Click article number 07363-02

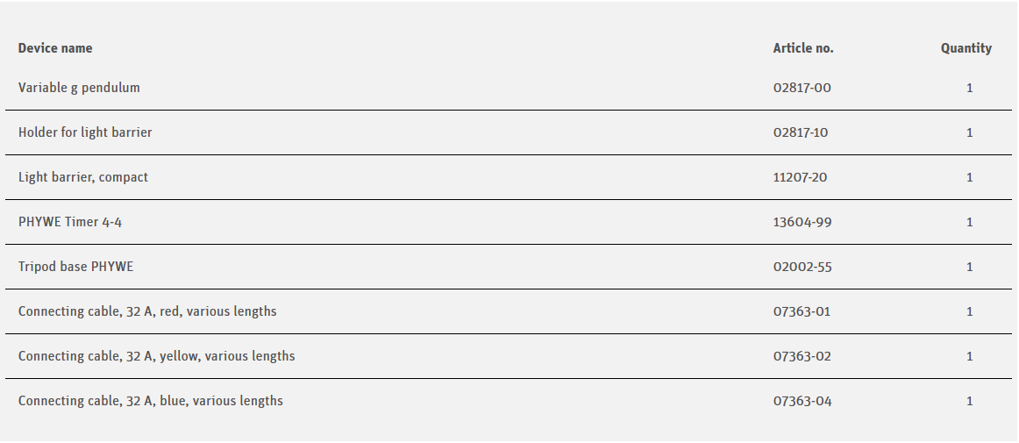click(802, 356)
